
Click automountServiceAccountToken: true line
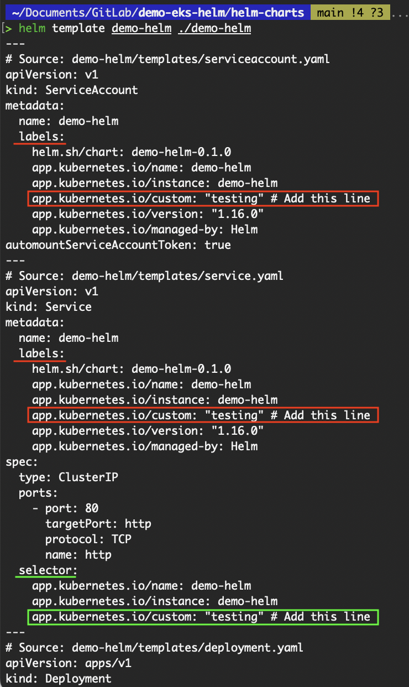click(118, 244)
